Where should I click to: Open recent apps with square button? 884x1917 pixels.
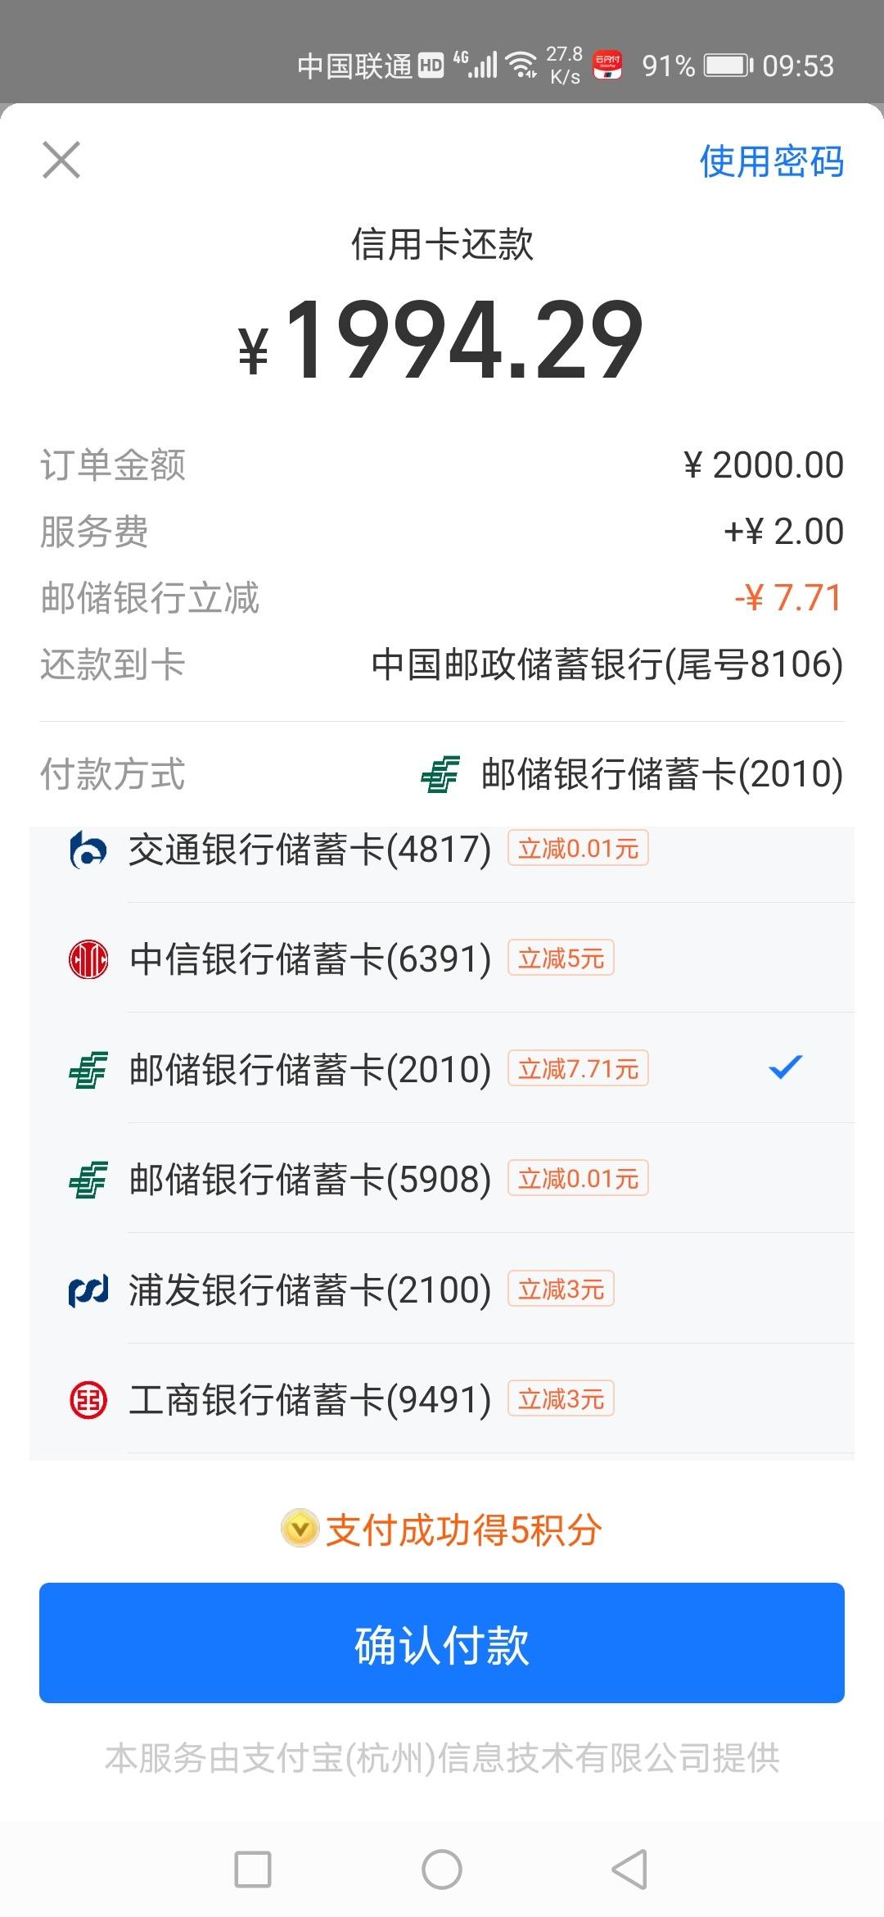pos(253,1869)
